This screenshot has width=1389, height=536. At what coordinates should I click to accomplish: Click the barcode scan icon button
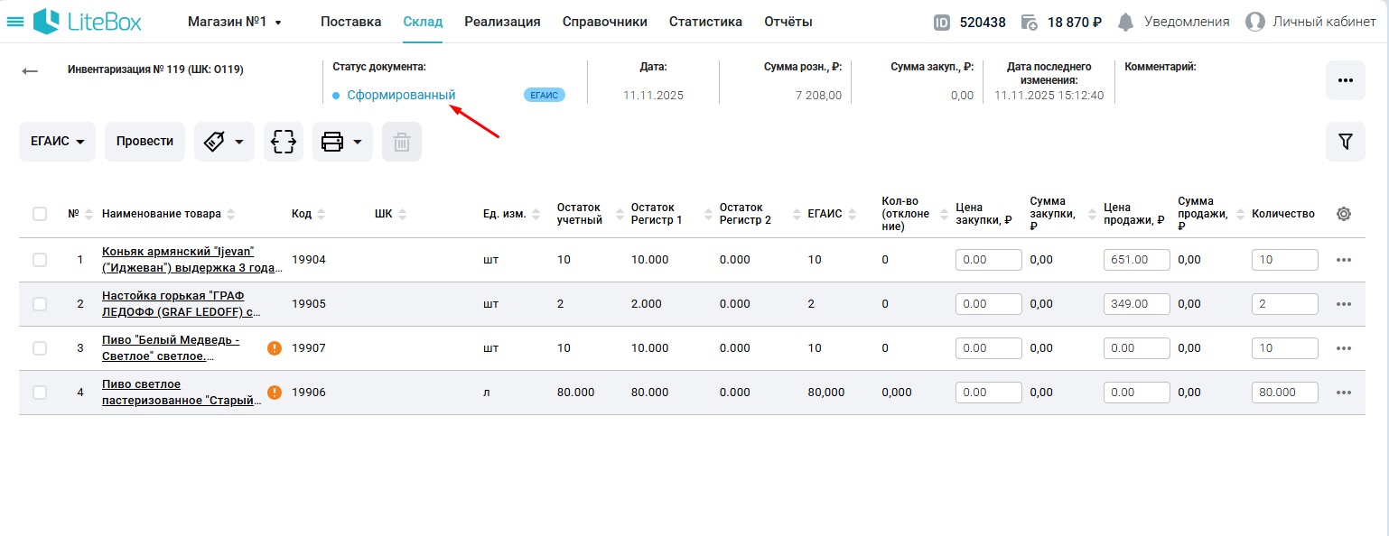pyautogui.click(x=284, y=142)
